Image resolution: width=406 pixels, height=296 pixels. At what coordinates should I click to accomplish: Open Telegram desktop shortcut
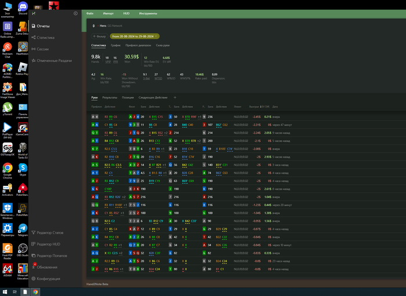tap(23, 230)
